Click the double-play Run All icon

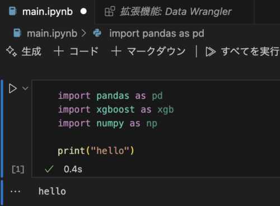211,52
